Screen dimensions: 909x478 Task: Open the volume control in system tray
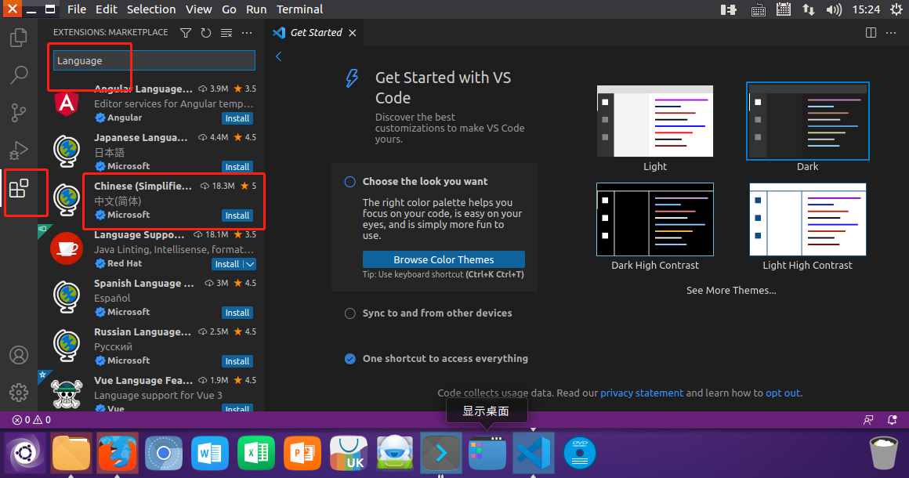tap(834, 9)
